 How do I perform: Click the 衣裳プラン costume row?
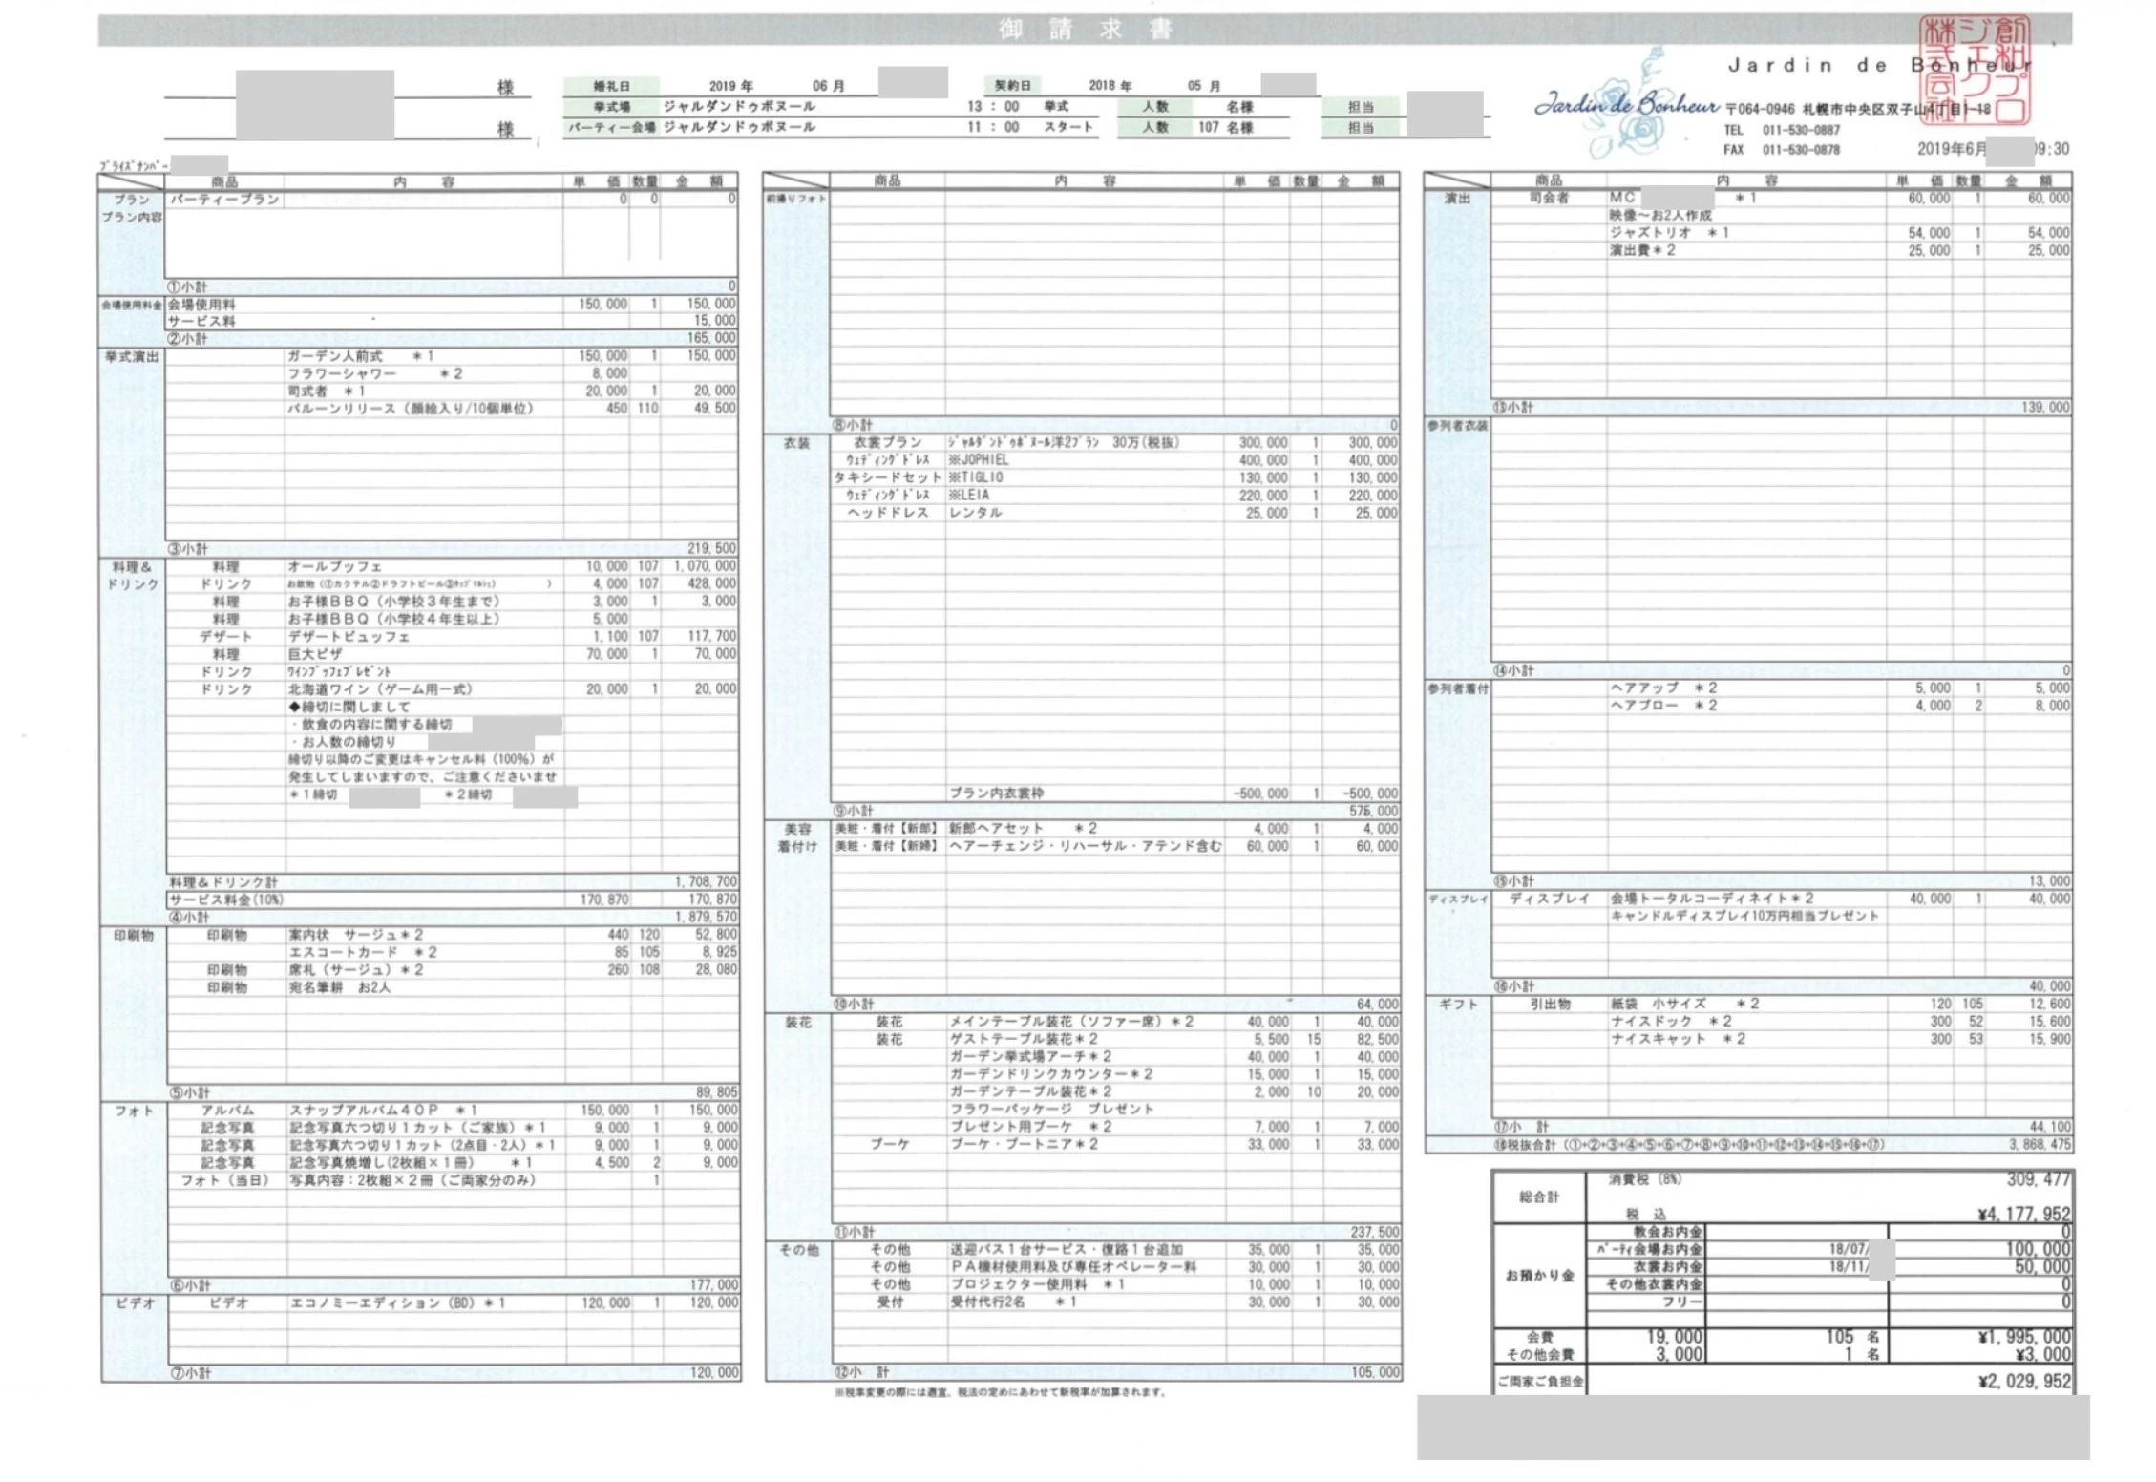pos(887,443)
